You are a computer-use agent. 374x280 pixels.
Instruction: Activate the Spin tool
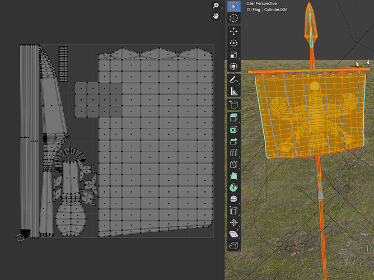[x=234, y=188]
